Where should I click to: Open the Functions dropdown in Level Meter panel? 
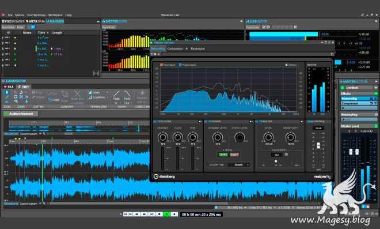253,27
